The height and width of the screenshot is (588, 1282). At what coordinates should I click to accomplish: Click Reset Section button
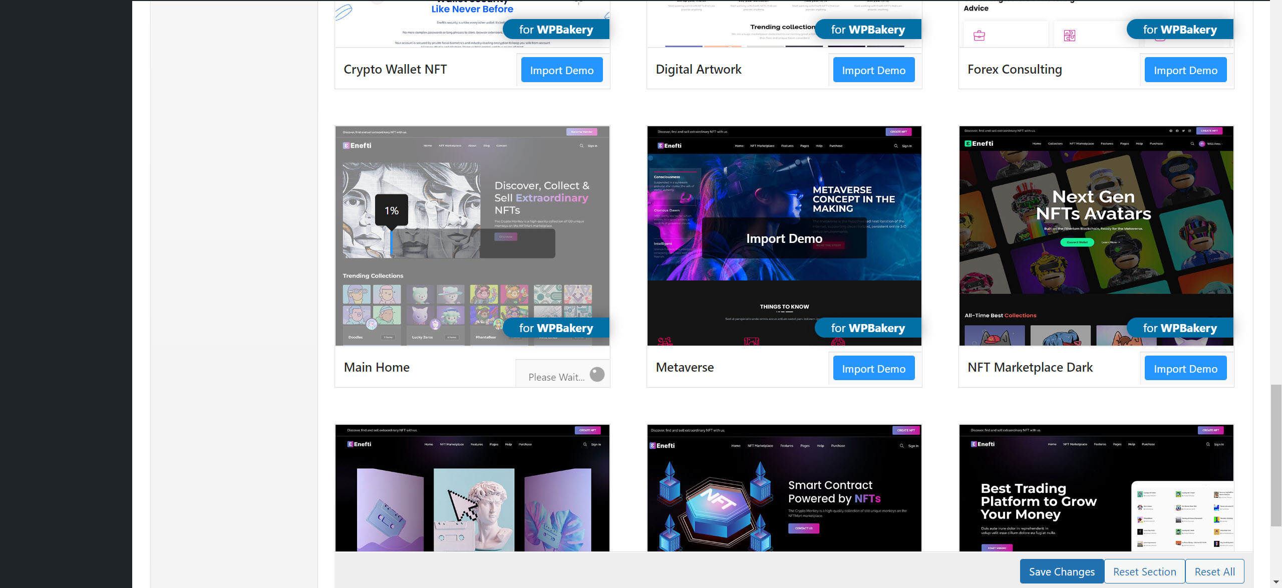1144,571
